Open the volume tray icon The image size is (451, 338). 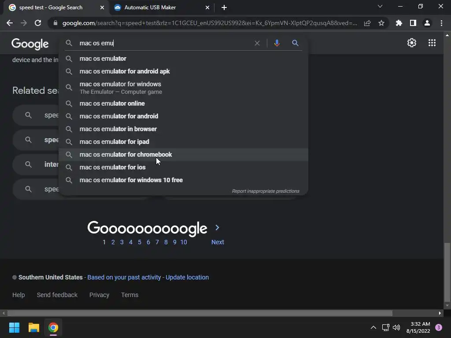[396, 327]
